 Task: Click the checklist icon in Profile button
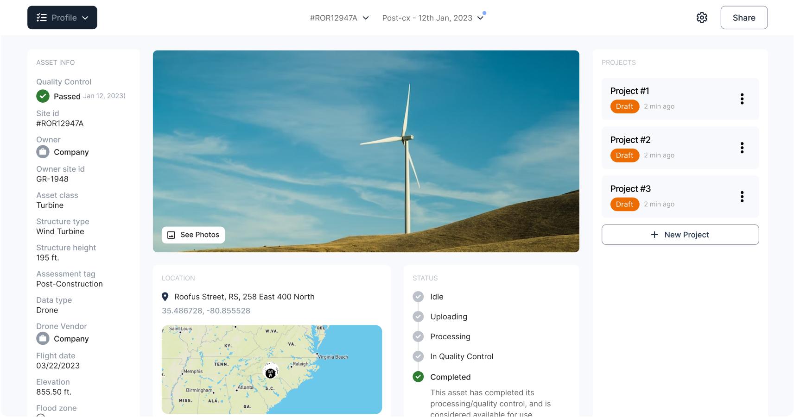click(42, 18)
